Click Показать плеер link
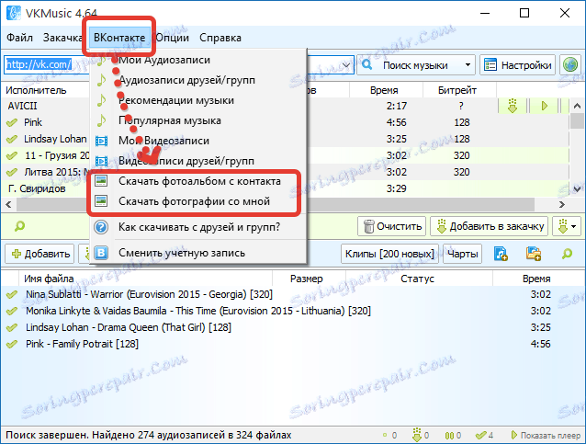The image size is (586, 444). pyautogui.click(x=546, y=436)
